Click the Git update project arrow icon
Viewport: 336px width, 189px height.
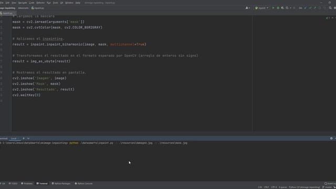tap(306, 8)
